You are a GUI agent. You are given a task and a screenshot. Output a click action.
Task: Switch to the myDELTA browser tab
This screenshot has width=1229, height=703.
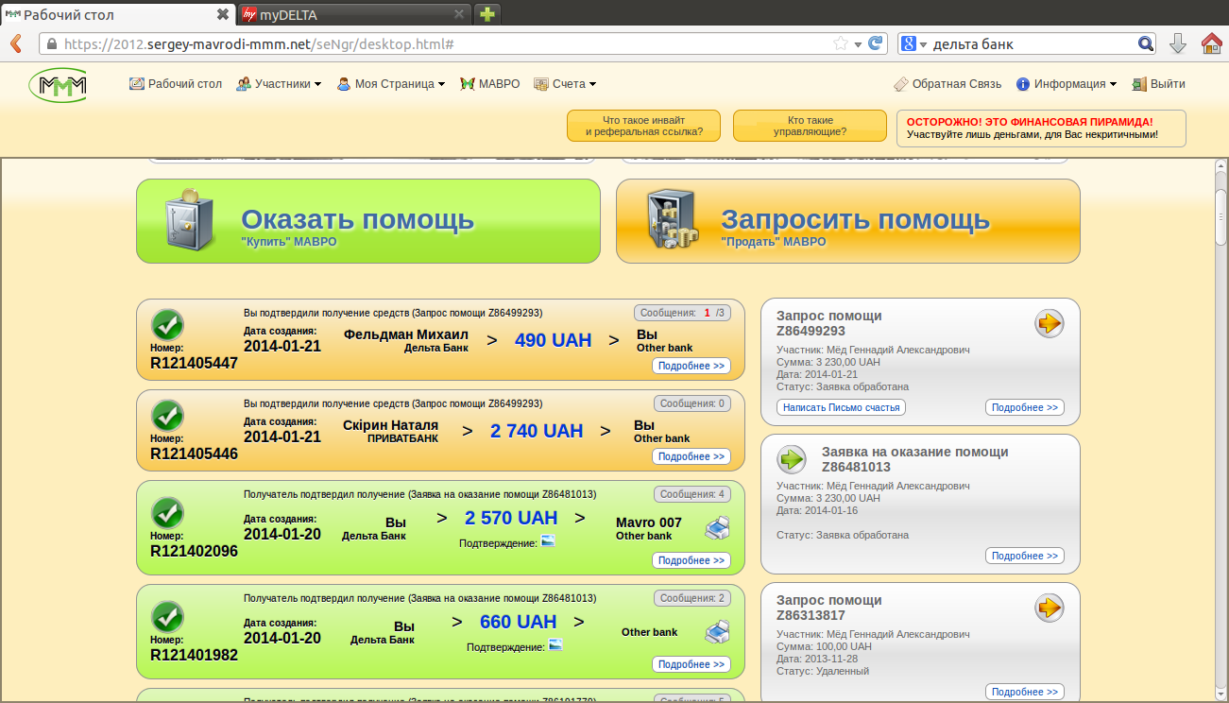coord(354,14)
